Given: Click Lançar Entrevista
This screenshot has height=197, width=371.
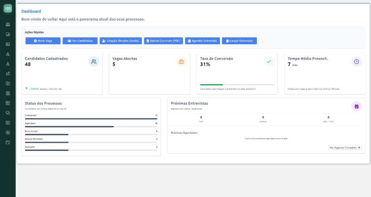Looking at the screenshot, I should (239, 41).
